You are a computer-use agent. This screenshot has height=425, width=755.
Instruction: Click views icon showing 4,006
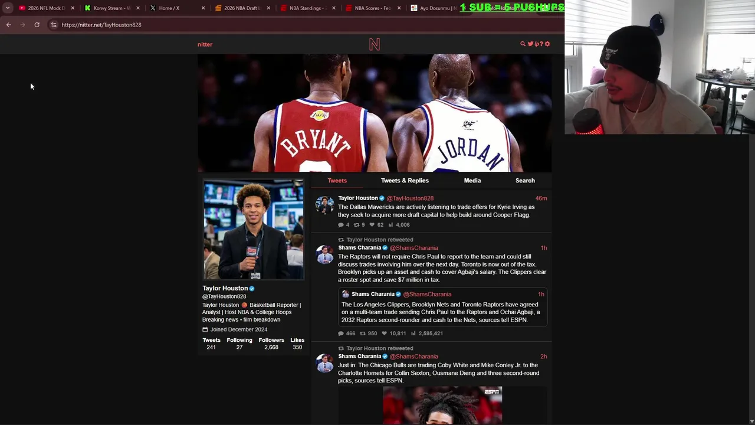tap(390, 225)
